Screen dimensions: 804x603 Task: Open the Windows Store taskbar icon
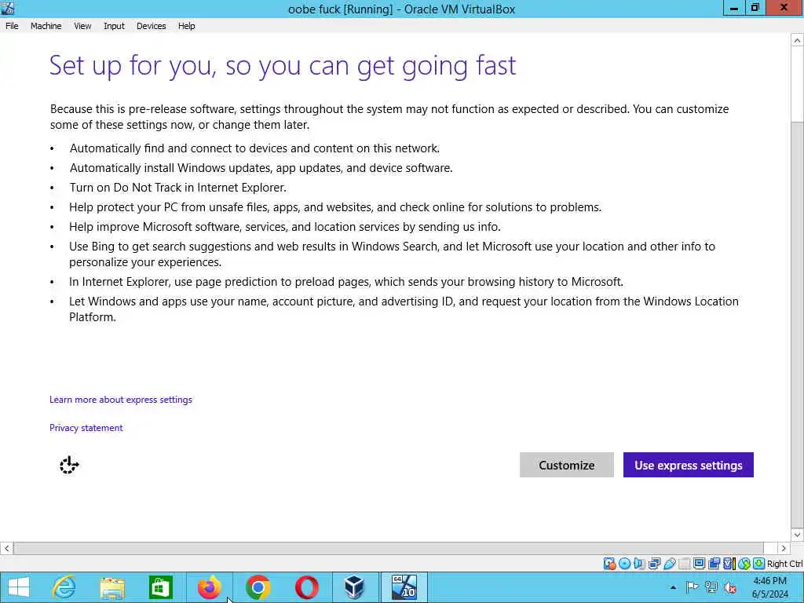[160, 587]
